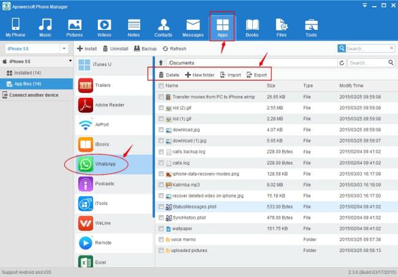Screen dimensions: 398x277
Task: Open the Videos section
Action: click(x=104, y=28)
